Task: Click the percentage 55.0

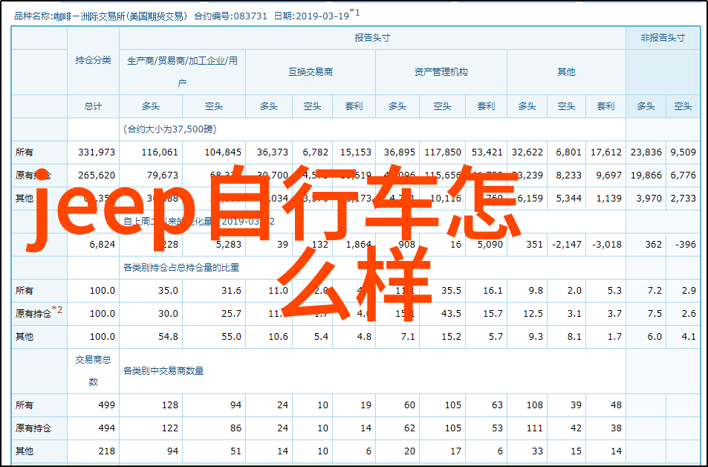Action: (x=231, y=337)
